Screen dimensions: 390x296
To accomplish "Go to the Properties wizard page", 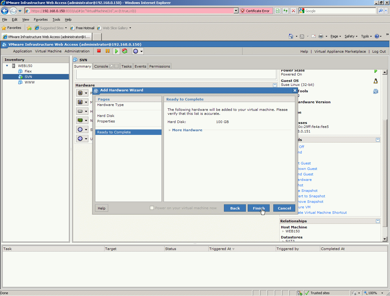I will point(106,121).
